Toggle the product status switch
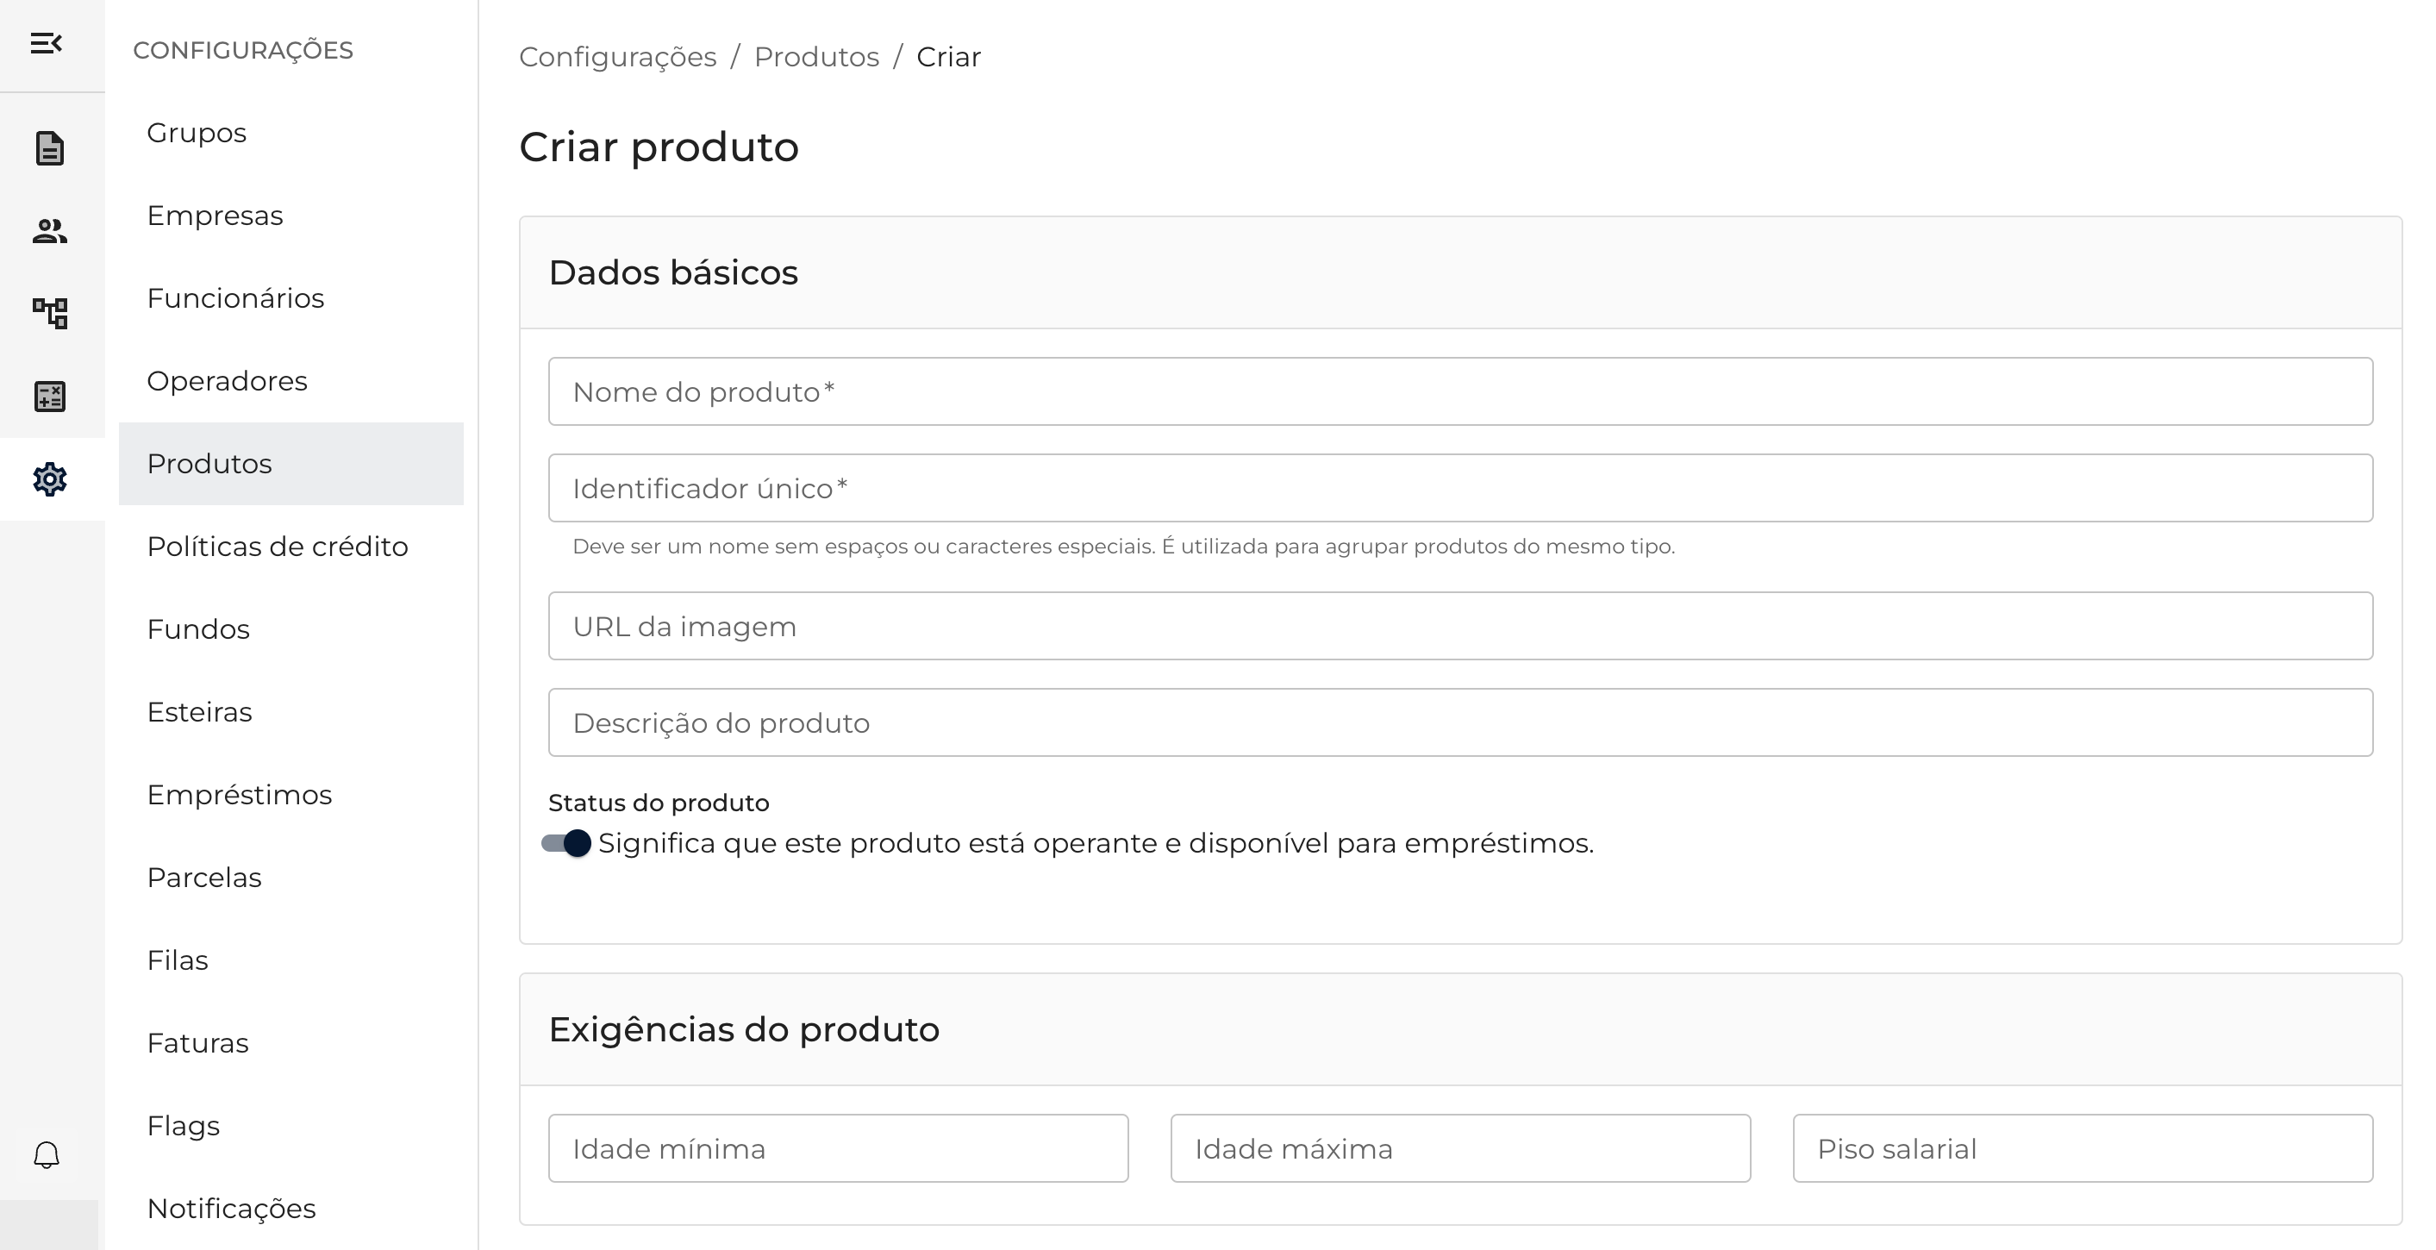Screen dimensions: 2436x1250 566,843
